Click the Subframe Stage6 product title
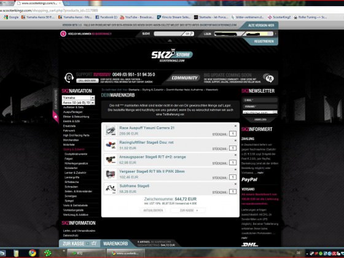 [x=135, y=186]
